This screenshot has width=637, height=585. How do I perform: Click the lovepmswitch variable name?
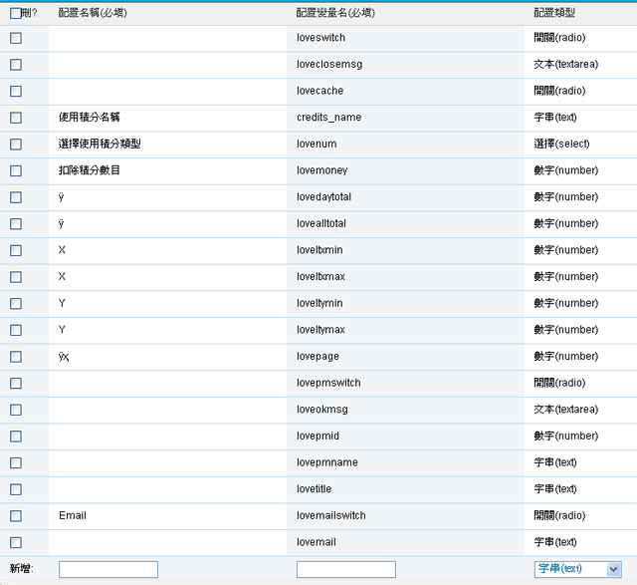click(328, 383)
